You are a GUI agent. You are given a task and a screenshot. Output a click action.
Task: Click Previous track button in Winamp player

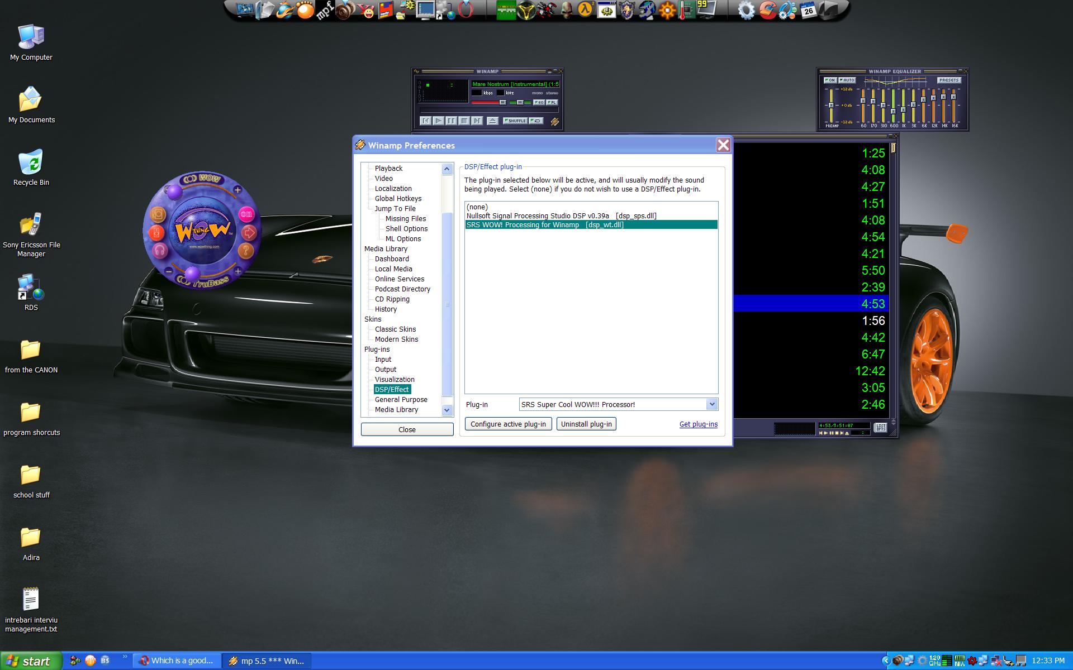click(426, 121)
